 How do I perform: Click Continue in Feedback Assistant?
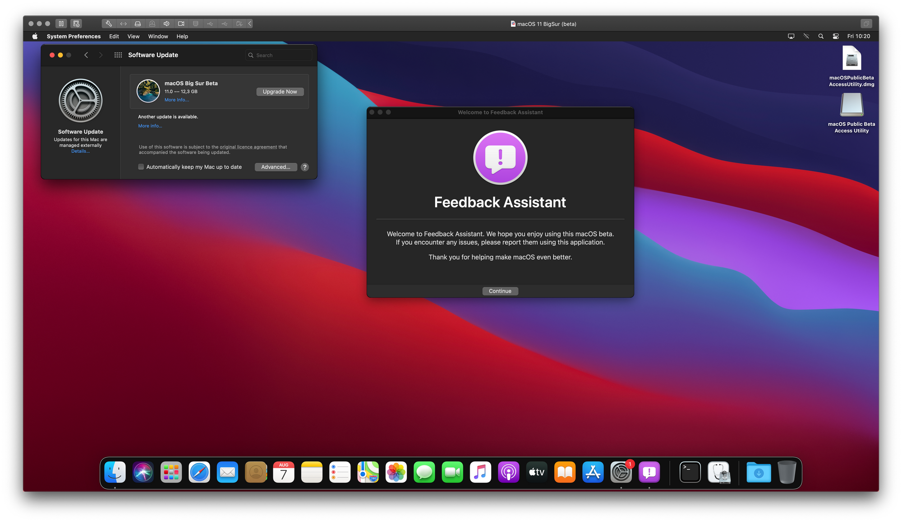click(x=500, y=291)
